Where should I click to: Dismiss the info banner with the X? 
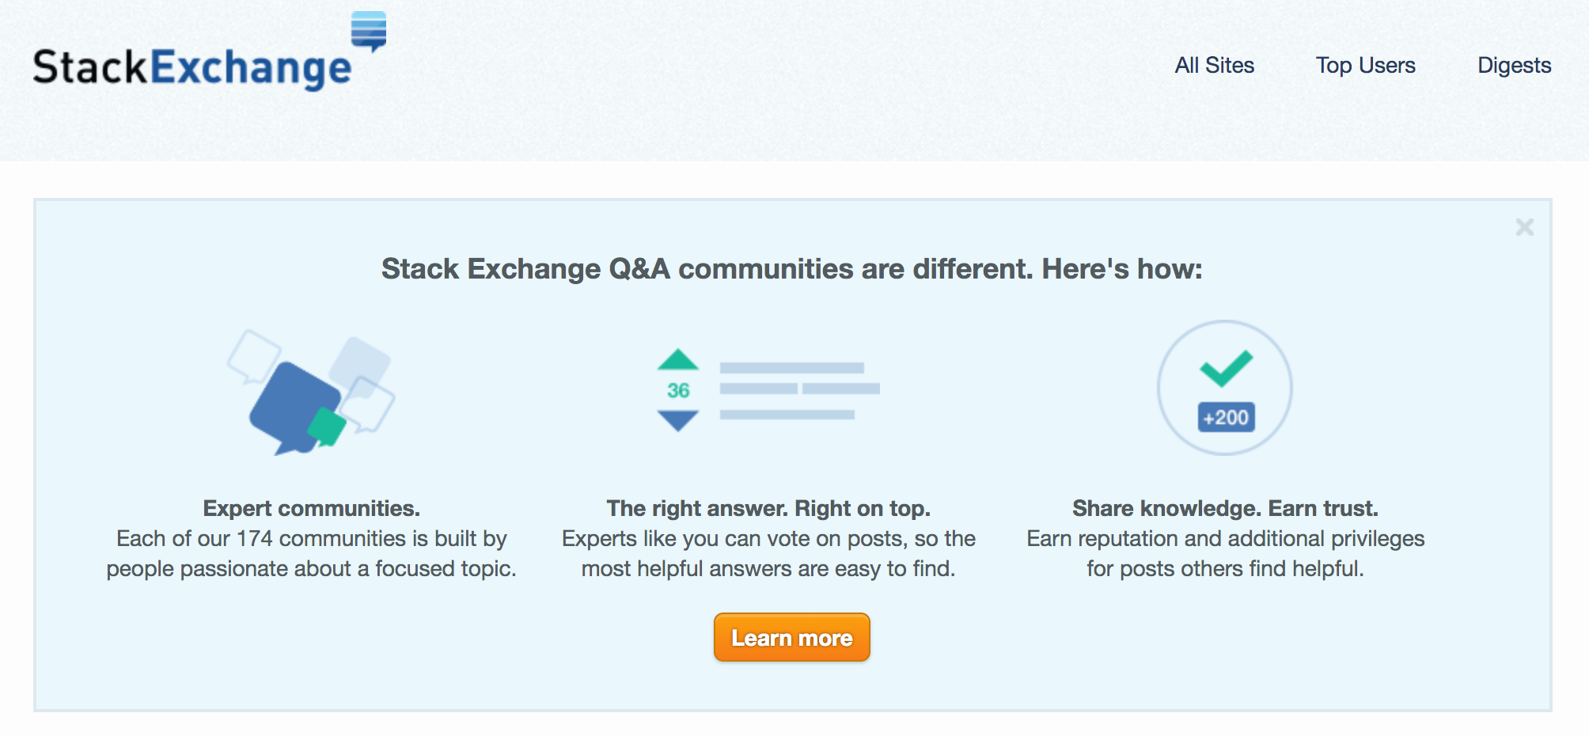1524,227
